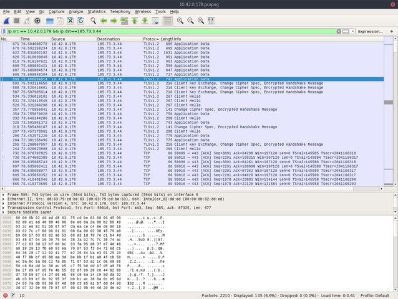Open capture options gear icon

click(x=37, y=21)
